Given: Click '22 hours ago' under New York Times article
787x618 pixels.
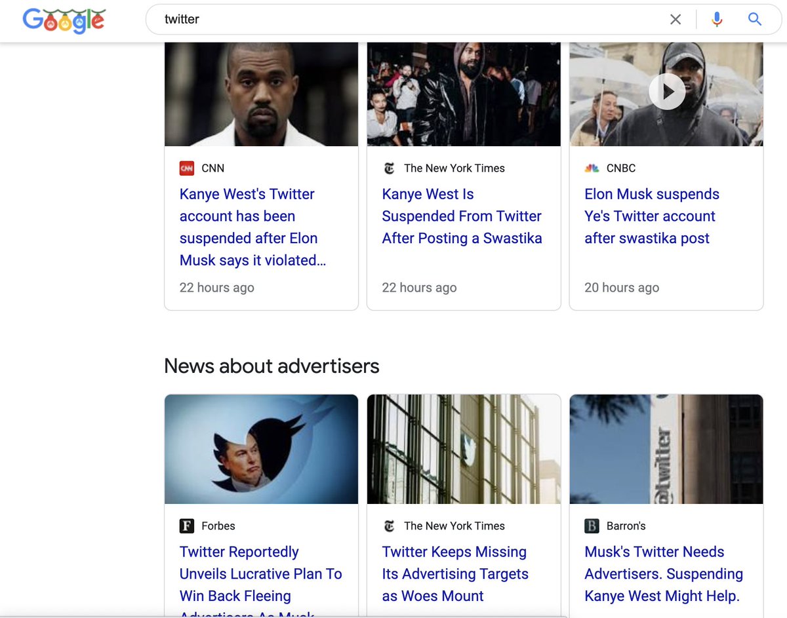Looking at the screenshot, I should (420, 288).
